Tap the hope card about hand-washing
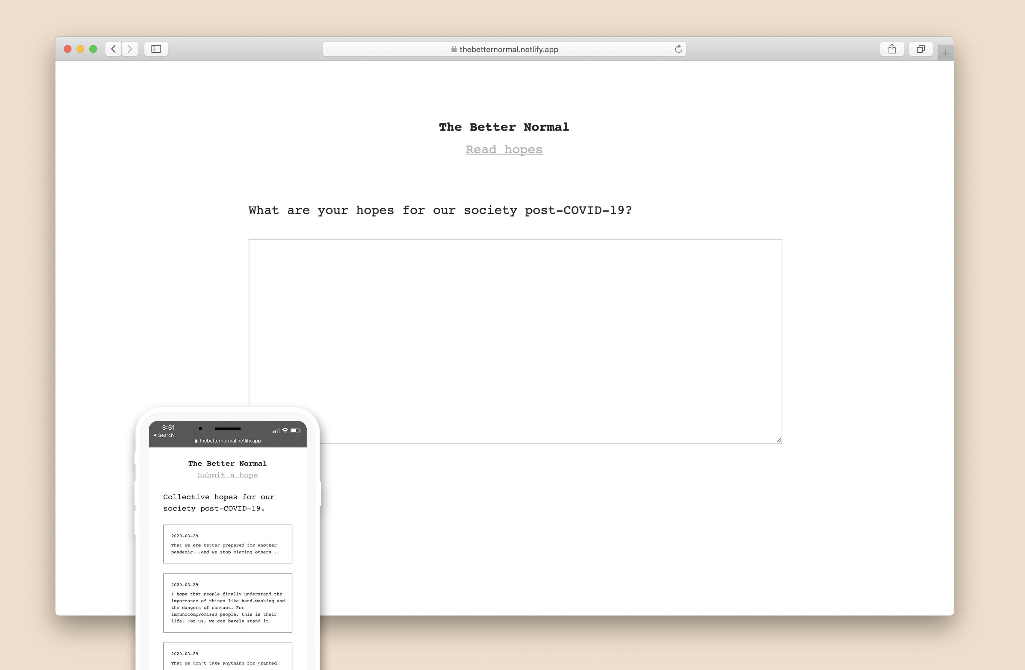The width and height of the screenshot is (1025, 670). pyautogui.click(x=227, y=603)
